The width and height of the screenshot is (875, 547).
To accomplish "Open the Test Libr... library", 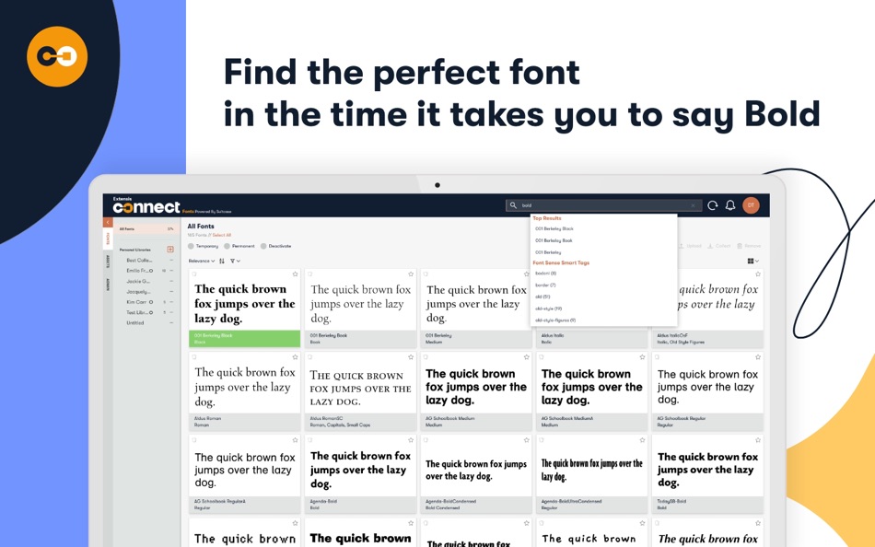I will click(139, 312).
